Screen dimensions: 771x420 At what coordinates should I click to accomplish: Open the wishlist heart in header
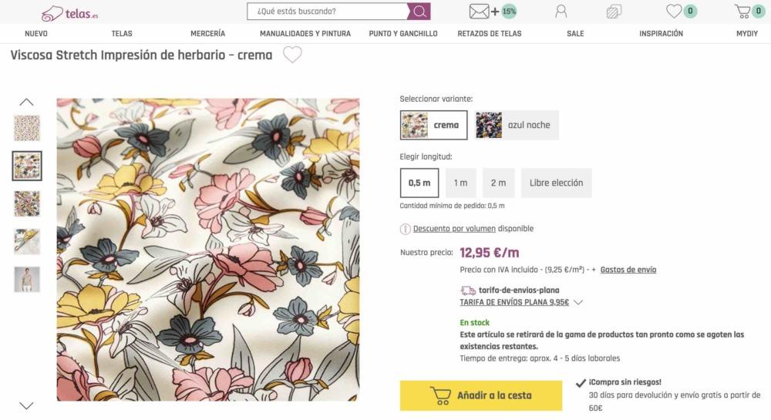coord(674,12)
